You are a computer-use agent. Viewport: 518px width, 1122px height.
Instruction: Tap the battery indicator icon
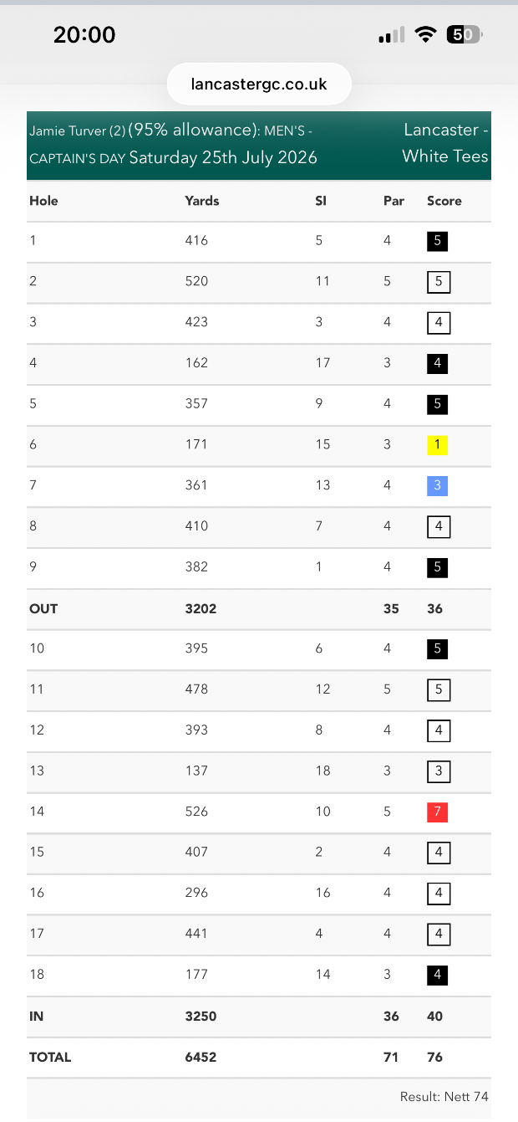pyautogui.click(x=465, y=34)
